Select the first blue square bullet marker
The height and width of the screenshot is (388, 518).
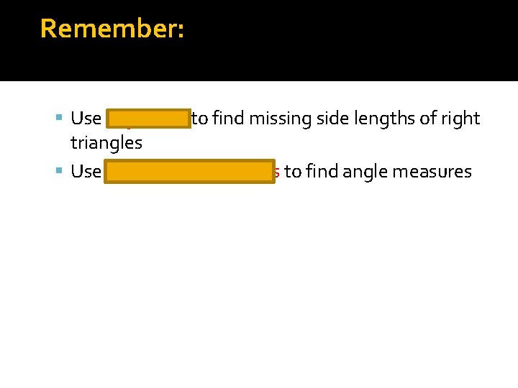[59, 117]
